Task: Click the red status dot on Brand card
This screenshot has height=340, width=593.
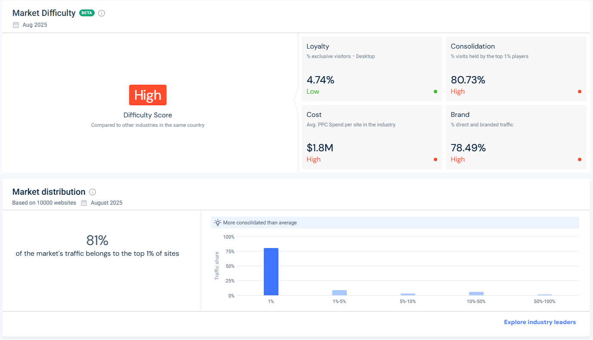Action: click(x=580, y=159)
